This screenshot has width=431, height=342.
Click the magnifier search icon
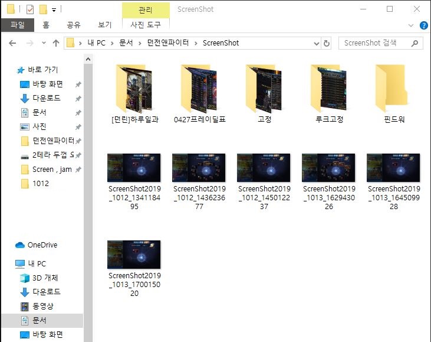pos(414,43)
